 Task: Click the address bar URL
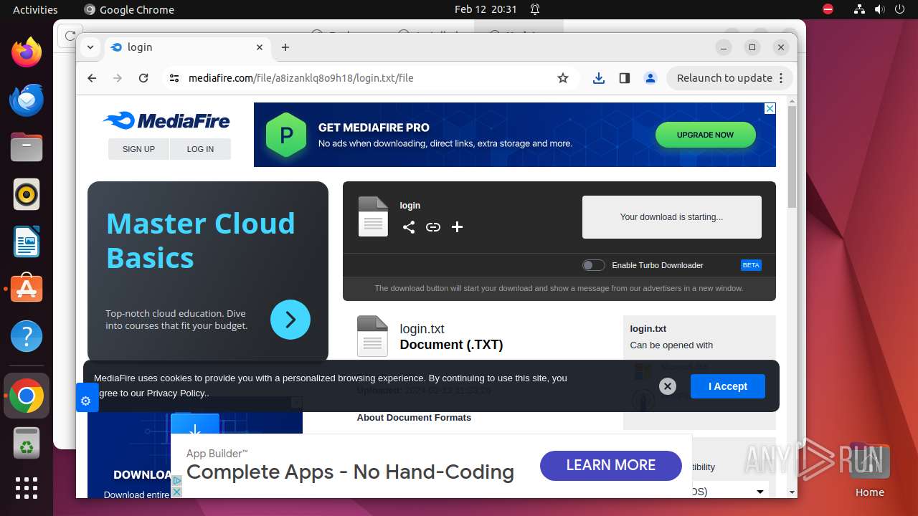[301, 78]
